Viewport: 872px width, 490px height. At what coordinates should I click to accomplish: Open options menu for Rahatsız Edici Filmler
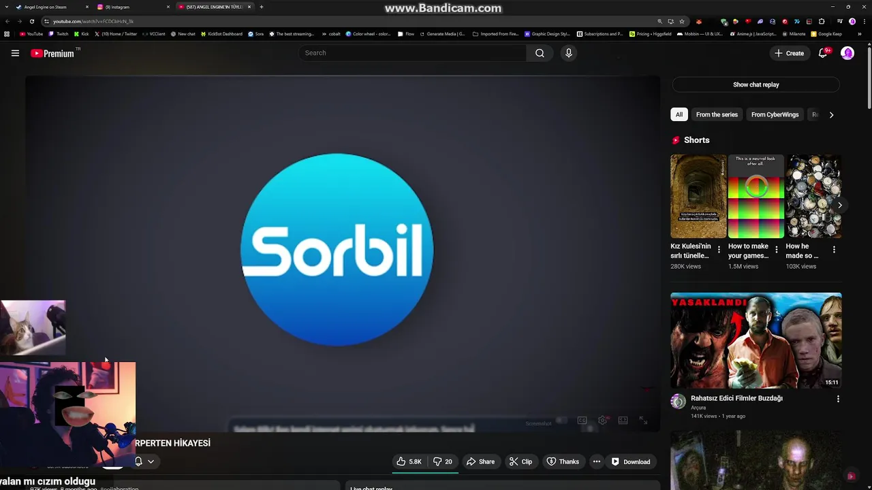coord(838,399)
